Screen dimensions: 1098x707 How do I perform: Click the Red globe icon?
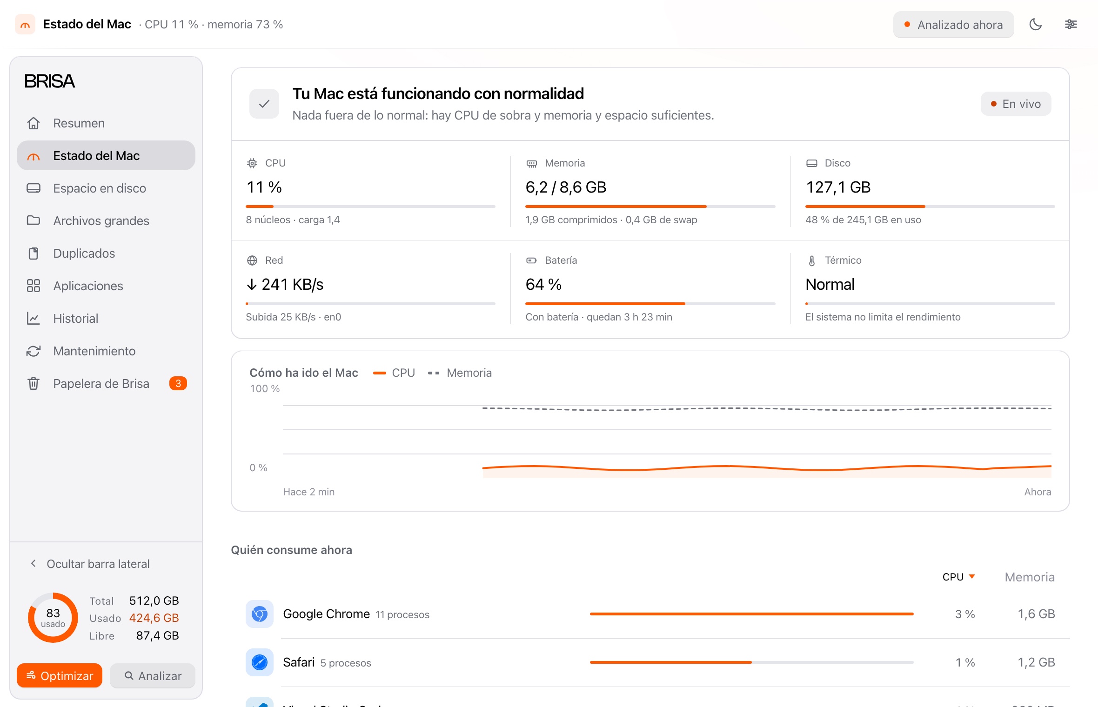coord(252,260)
